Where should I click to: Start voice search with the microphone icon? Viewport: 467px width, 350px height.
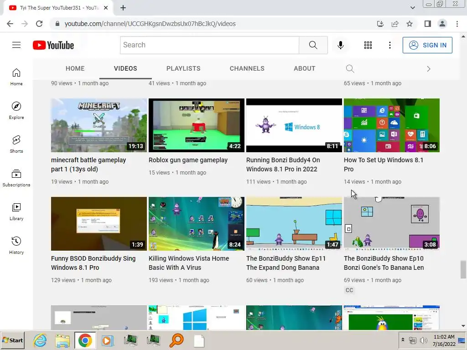tap(340, 45)
